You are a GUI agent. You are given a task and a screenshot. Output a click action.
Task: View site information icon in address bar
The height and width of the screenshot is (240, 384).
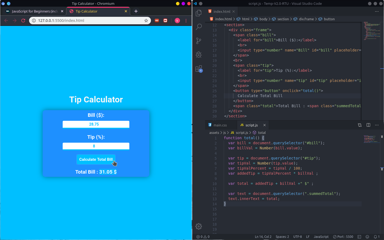(34, 21)
